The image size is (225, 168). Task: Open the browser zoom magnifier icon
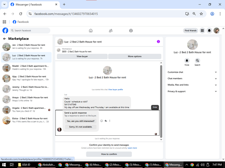point(194,14)
